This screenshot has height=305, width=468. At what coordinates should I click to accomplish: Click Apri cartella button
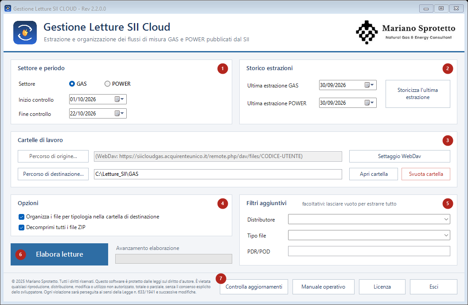(x=374, y=174)
